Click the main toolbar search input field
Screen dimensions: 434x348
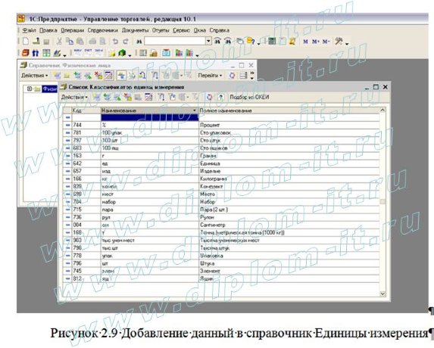click(175, 41)
